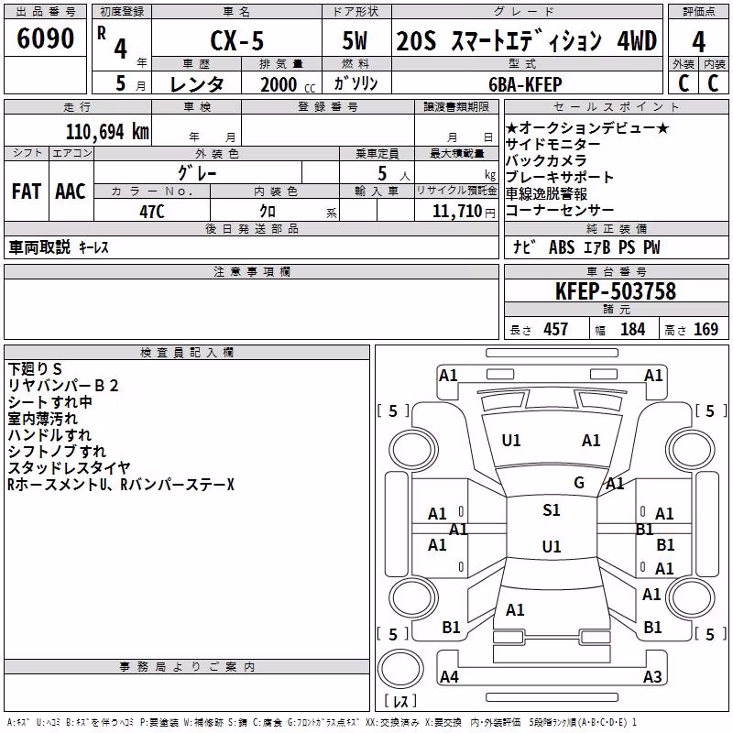
Task: Select the sales point ブレーキサポート
Action: pos(560,177)
